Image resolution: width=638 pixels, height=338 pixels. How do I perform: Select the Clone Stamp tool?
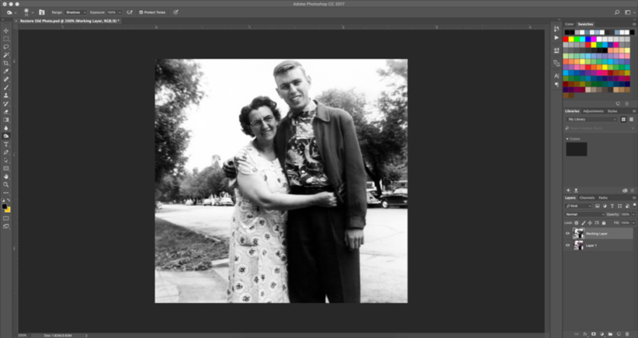(6, 96)
